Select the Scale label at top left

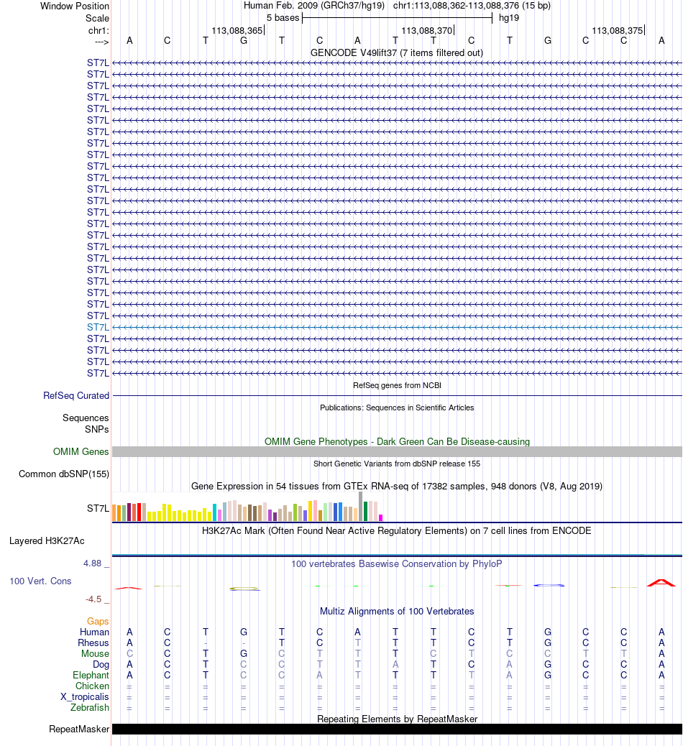coord(97,18)
